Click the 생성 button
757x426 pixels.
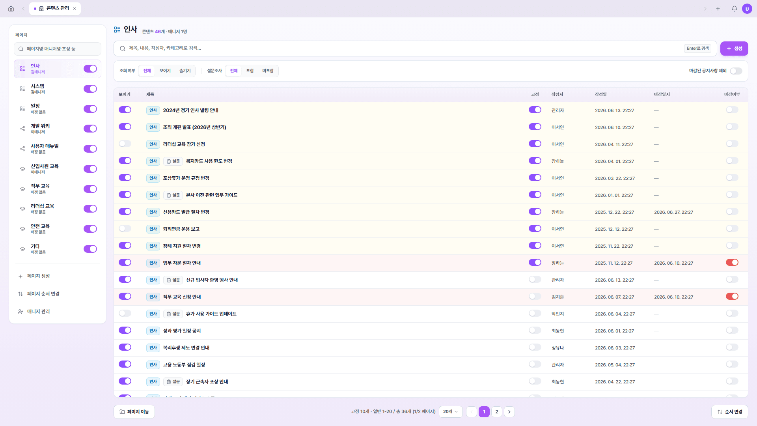point(734,49)
